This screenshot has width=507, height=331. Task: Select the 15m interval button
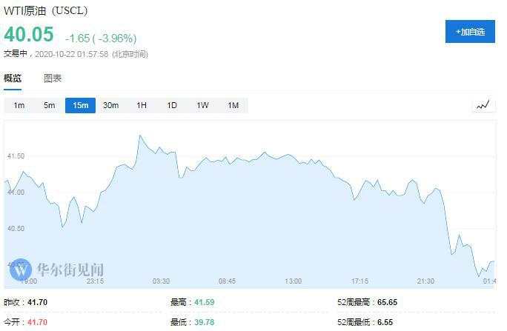coord(80,105)
